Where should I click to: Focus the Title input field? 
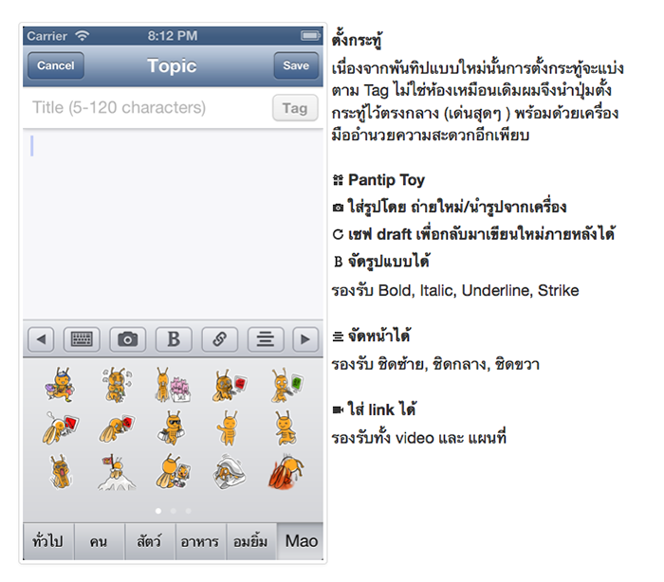tap(148, 107)
